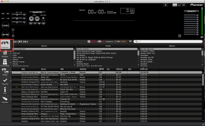Click the Hot Cue C button
Image resolution: width=205 pixels, height=126 pixels.
(x=17, y=22)
